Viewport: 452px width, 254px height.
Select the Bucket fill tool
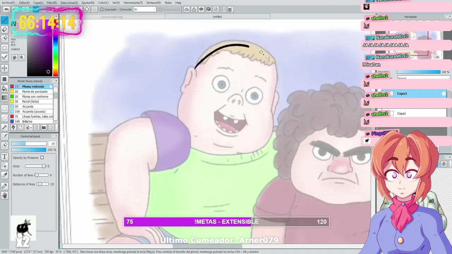[x=5, y=88]
